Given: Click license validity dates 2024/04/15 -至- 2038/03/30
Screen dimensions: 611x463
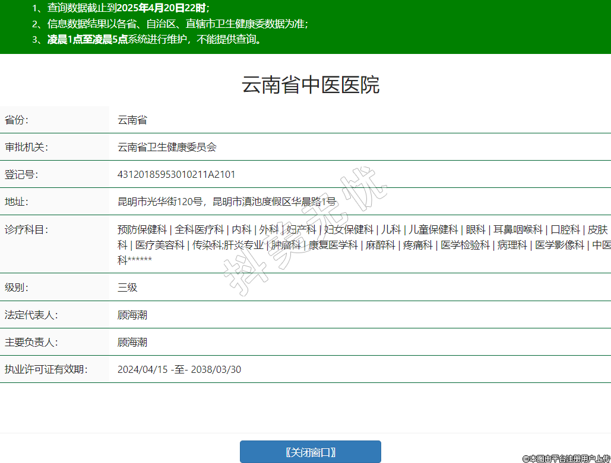Looking at the screenshot, I should 179,369.
